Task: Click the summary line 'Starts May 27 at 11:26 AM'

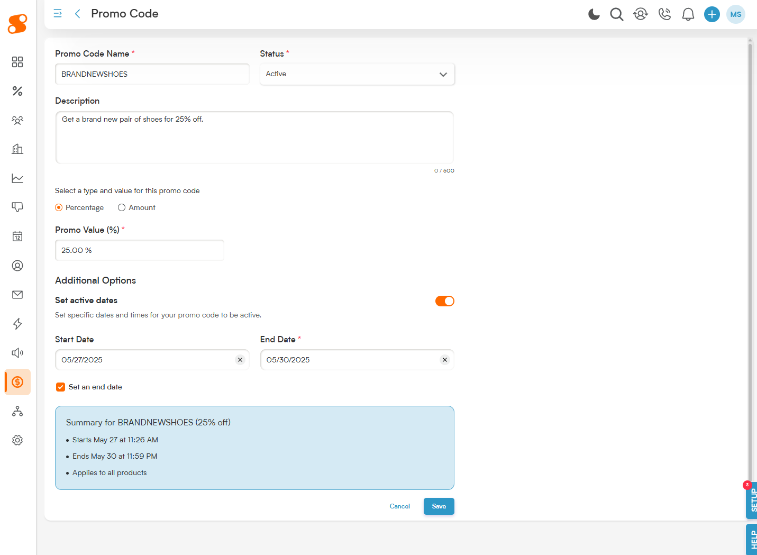Action: point(115,440)
